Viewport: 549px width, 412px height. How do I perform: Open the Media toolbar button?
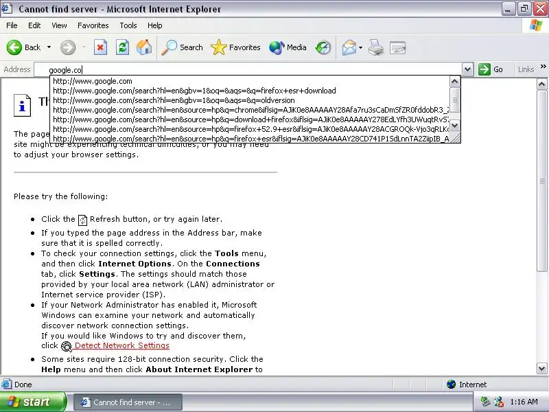coord(288,47)
